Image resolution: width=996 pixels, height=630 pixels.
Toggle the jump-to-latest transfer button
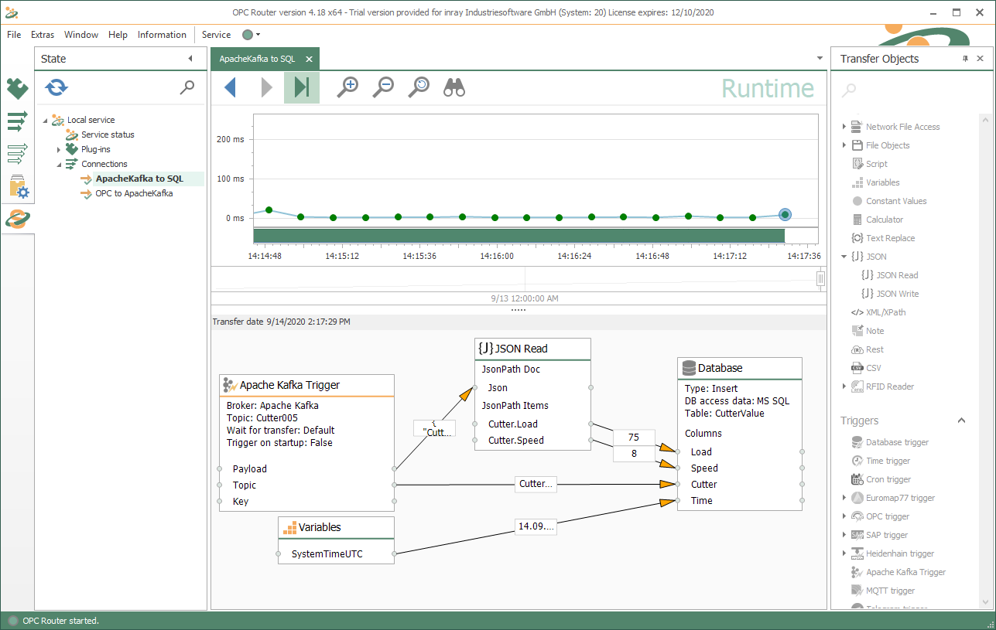[x=302, y=87]
